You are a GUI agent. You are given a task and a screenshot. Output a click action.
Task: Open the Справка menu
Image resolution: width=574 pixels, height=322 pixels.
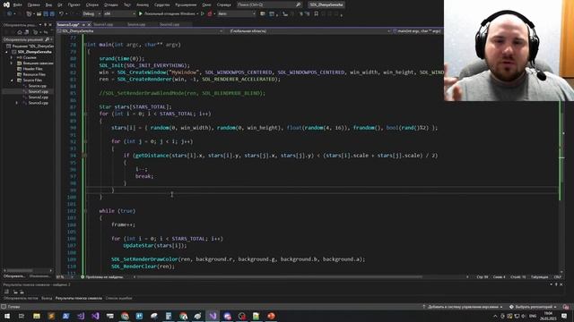coord(223,5)
